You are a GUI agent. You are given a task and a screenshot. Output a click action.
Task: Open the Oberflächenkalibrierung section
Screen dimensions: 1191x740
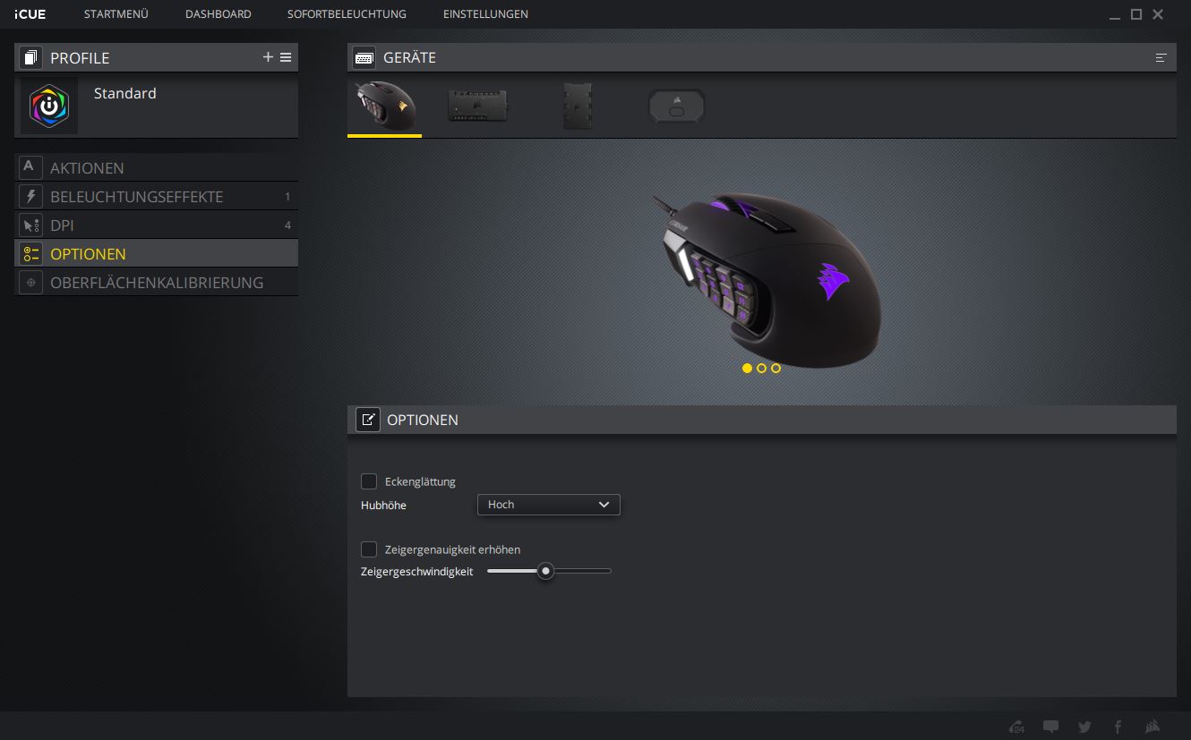(x=157, y=282)
